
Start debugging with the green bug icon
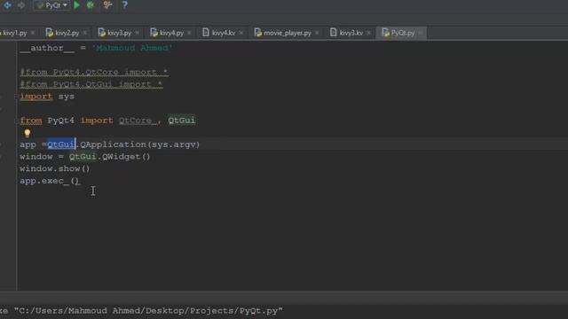91,5
